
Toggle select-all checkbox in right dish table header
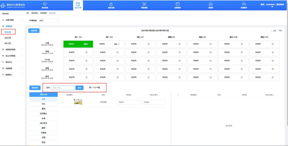click(178, 95)
